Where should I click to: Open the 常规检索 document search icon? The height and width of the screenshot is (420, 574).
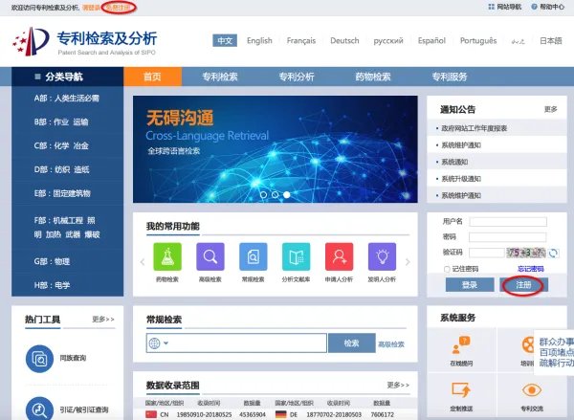click(253, 256)
